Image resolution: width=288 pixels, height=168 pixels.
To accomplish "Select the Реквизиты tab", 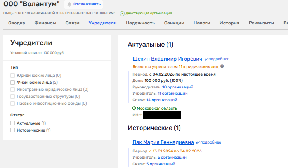I will pyautogui.click(x=260, y=23).
